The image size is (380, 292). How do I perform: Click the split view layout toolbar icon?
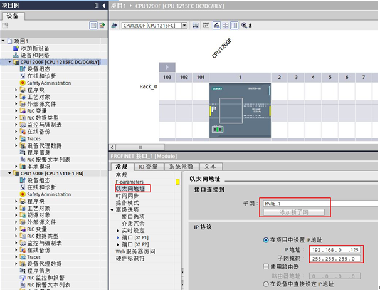[234, 26]
